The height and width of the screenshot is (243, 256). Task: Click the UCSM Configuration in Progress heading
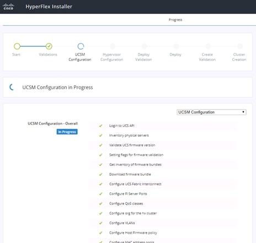pos(57,88)
